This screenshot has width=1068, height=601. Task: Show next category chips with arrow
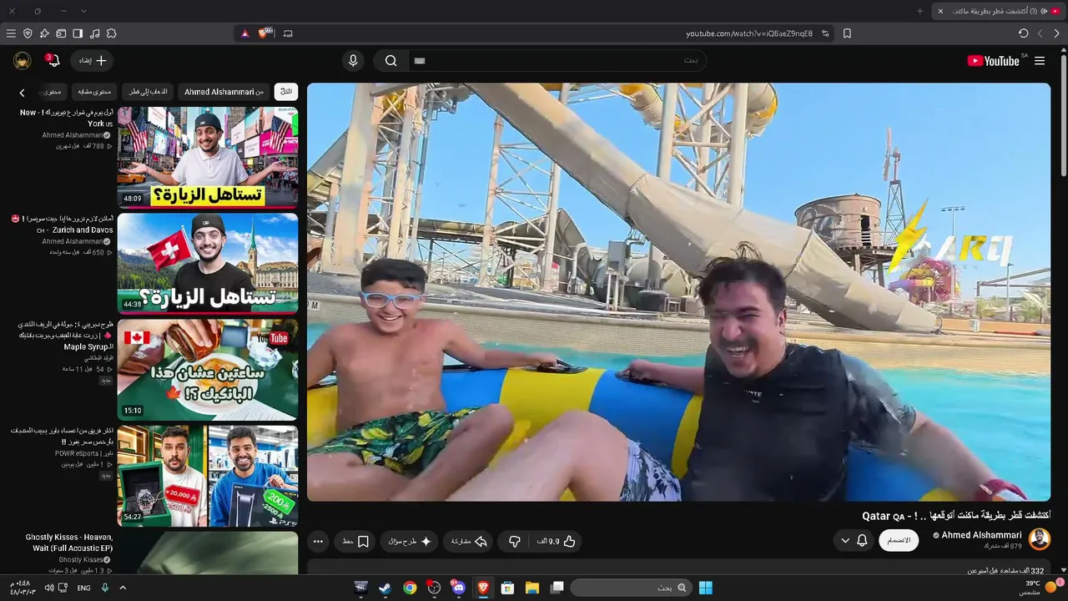point(23,93)
